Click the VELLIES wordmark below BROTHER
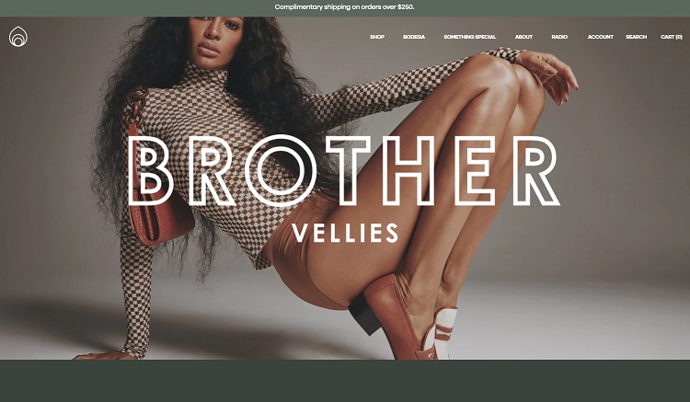Screen dimensions: 690x402 [x=345, y=233]
